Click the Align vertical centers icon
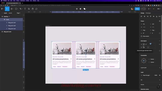This screenshot has height=91, width=162. [154, 16]
